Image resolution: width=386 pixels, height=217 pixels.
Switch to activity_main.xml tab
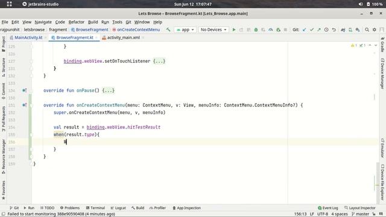pos(123,37)
